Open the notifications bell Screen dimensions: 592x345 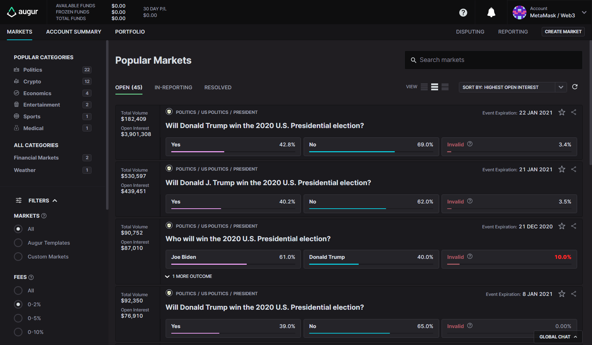[x=491, y=12]
